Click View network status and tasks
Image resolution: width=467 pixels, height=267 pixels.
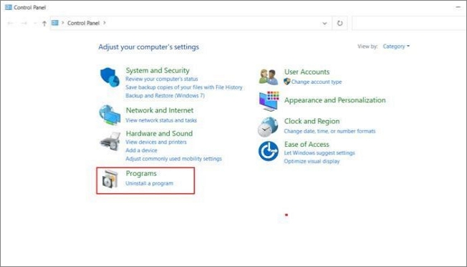tap(161, 120)
